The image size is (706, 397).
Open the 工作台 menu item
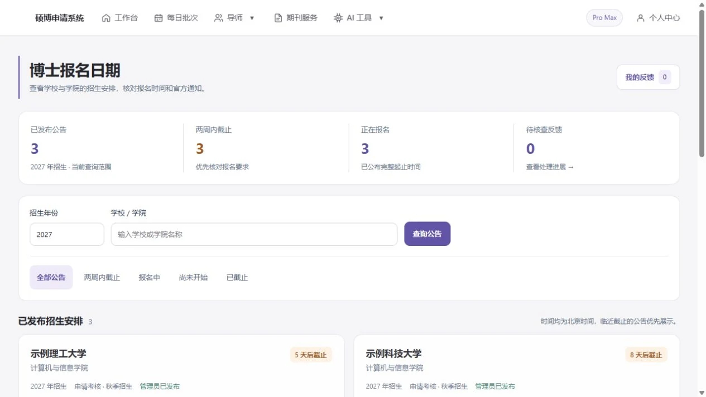(119, 18)
